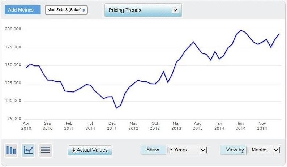Click the Aug 2013 x-axis label
The width and height of the screenshot is (287, 167).
(198, 126)
